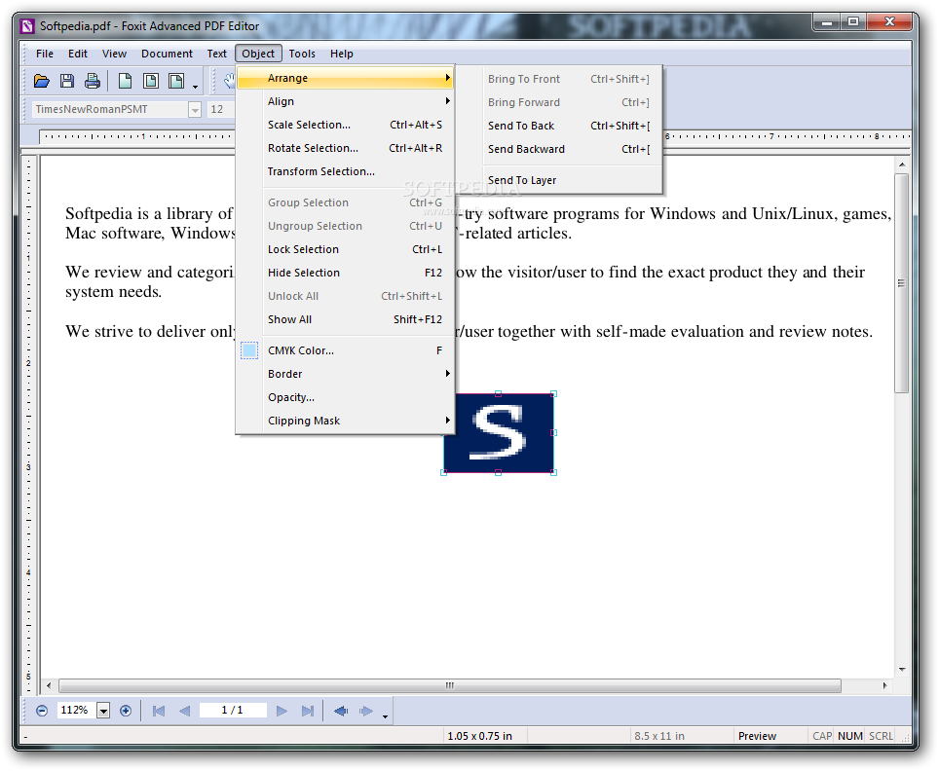This screenshot has width=939, height=771.
Task: Click the CMYK Color swatch icon
Action: (249, 350)
